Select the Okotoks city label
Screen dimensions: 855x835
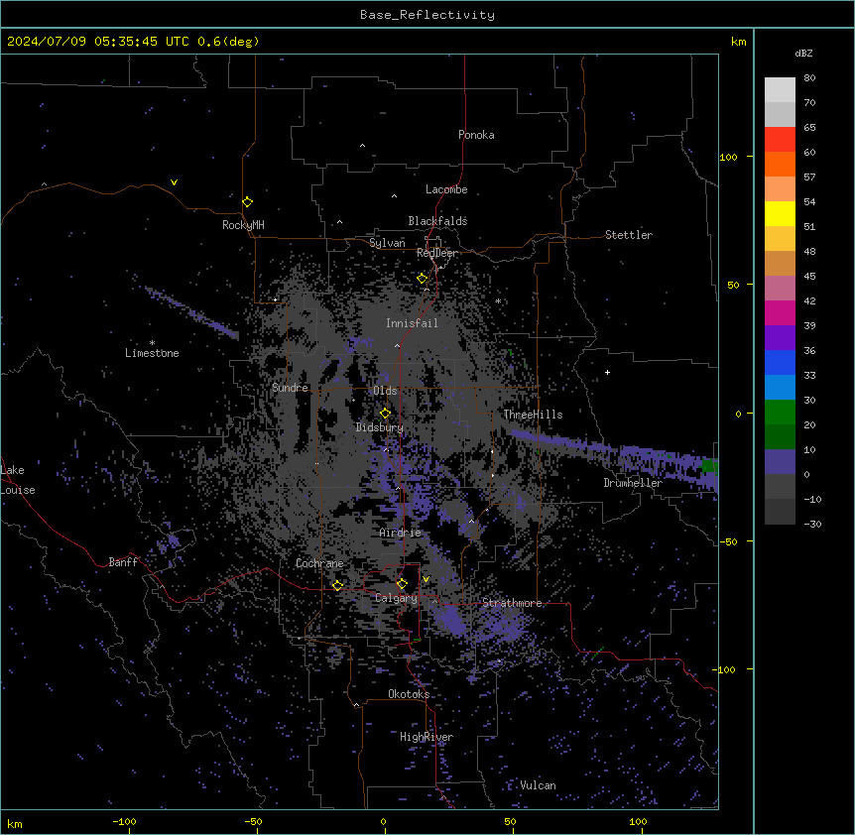(x=409, y=694)
